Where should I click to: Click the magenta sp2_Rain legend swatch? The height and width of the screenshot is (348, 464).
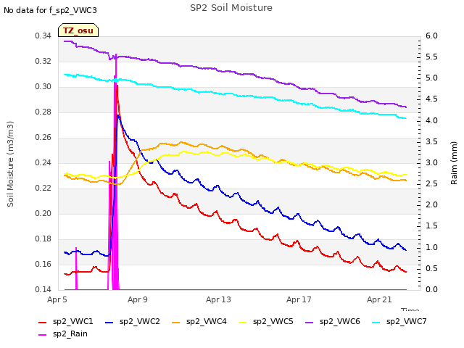[x=43, y=335]
